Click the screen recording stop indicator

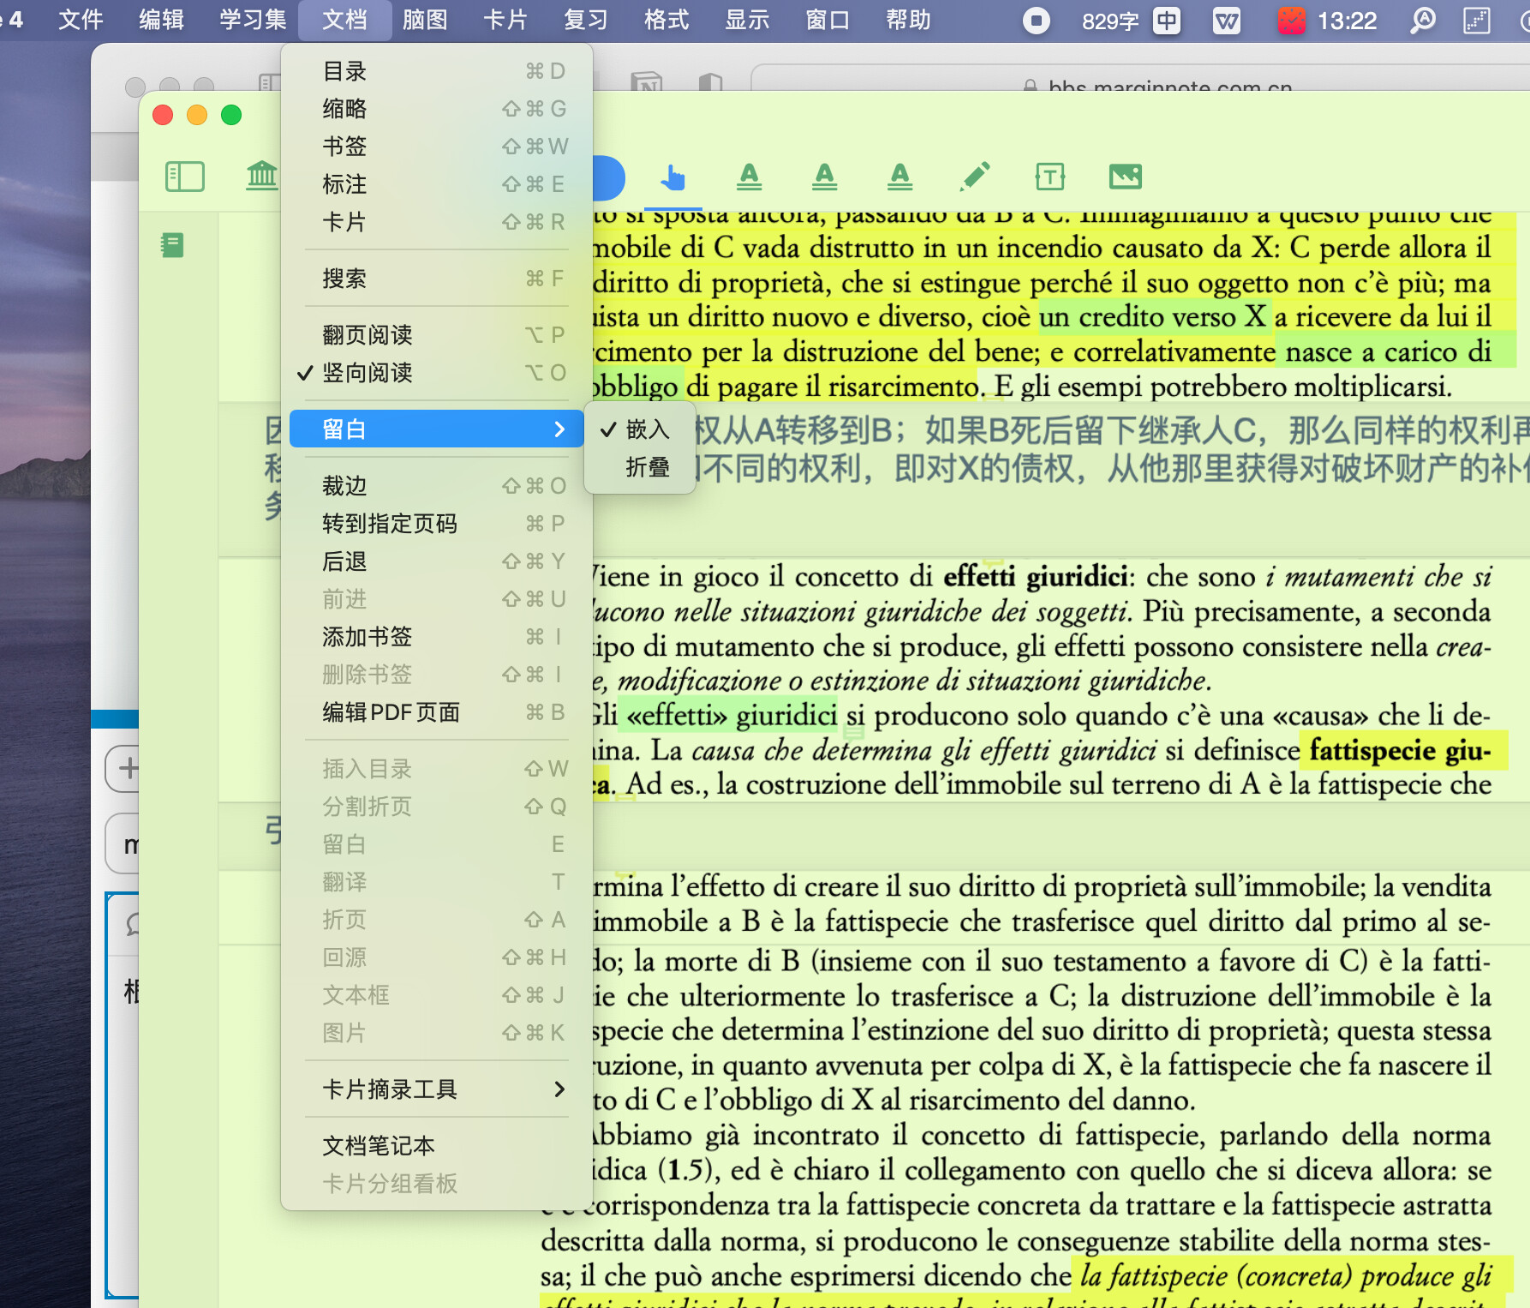(x=1037, y=21)
